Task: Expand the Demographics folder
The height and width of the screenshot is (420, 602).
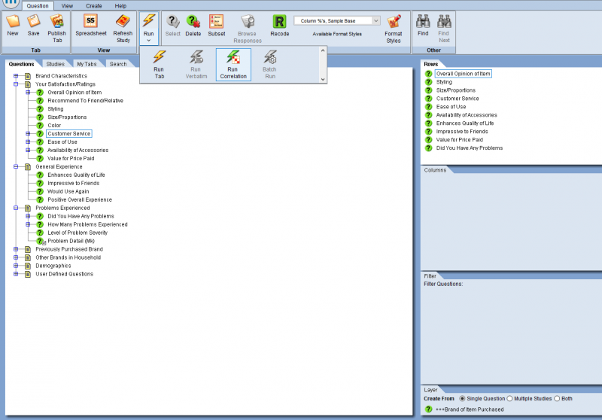Action: point(16,266)
